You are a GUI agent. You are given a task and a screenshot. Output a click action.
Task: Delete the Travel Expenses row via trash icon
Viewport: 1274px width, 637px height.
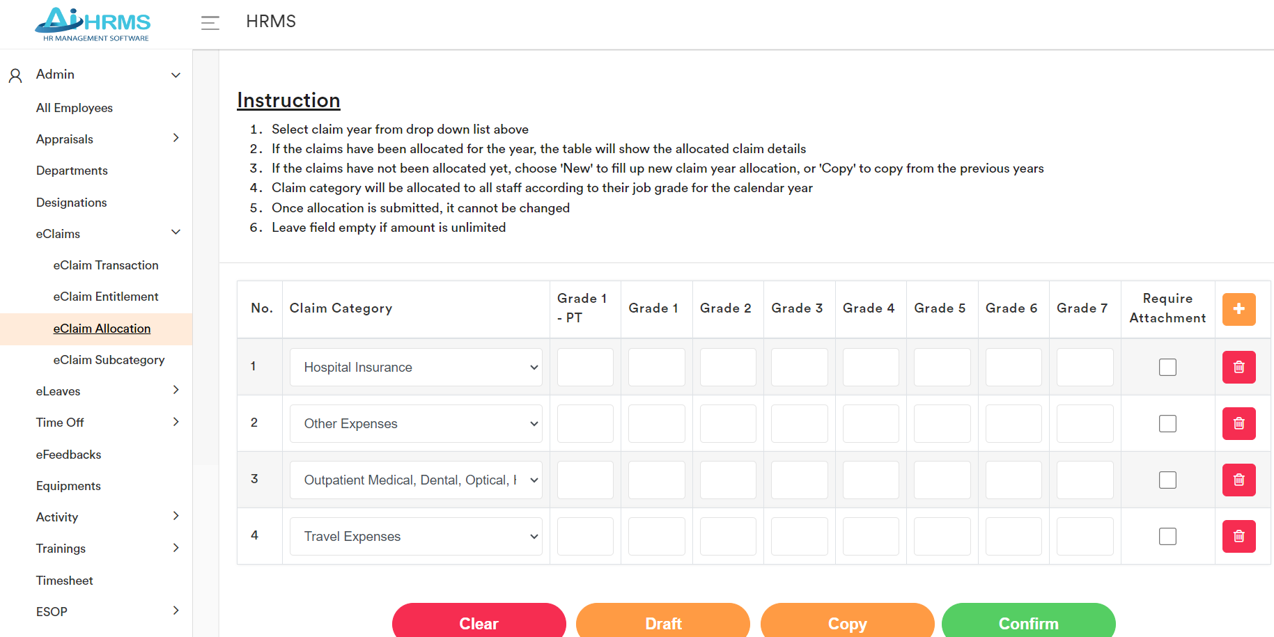[1238, 536]
